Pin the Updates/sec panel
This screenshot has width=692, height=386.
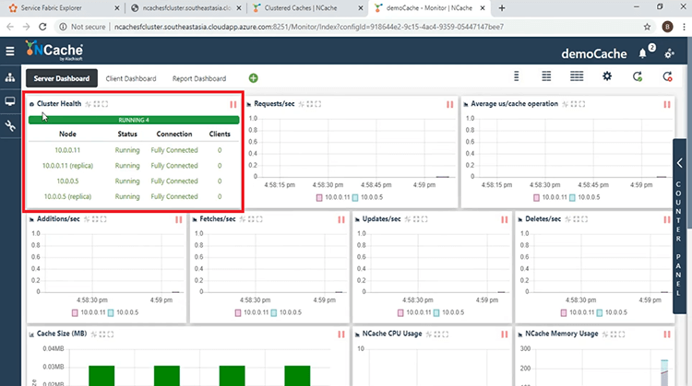pyautogui.click(x=408, y=219)
